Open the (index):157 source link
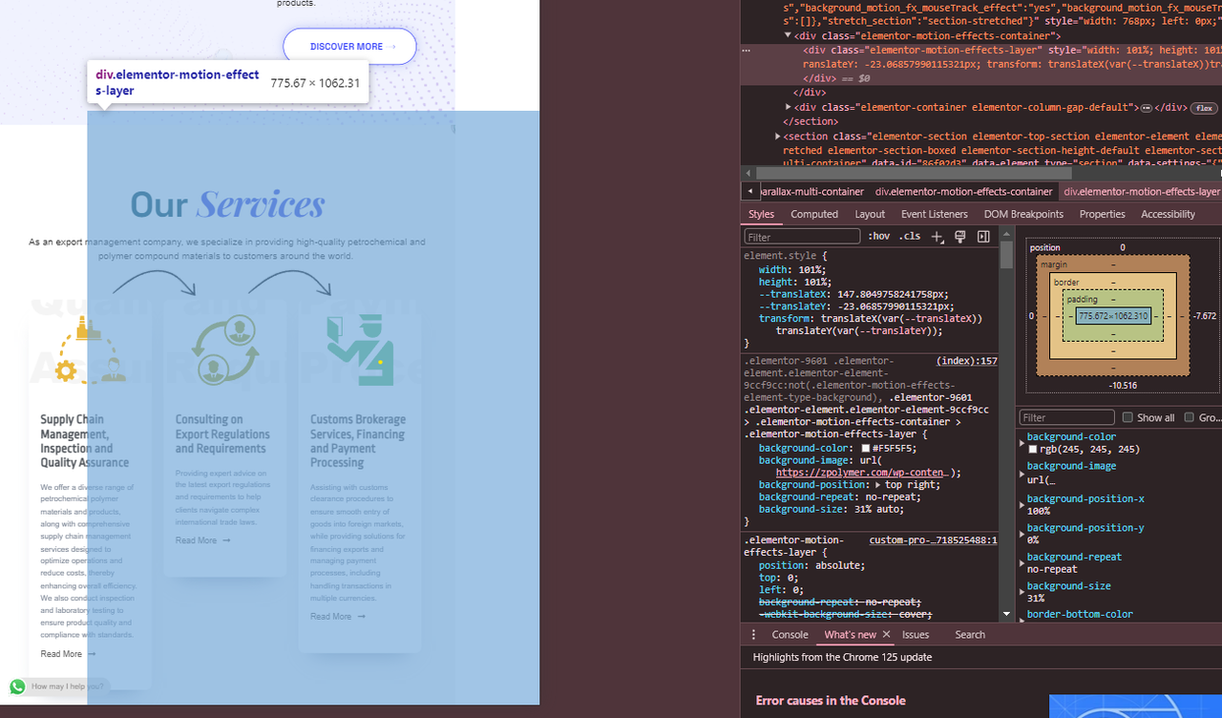This screenshot has height=718, width=1222. coord(967,361)
